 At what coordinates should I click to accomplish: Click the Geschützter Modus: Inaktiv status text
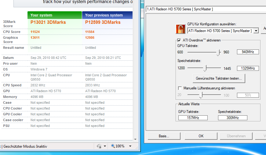click(x=25, y=146)
